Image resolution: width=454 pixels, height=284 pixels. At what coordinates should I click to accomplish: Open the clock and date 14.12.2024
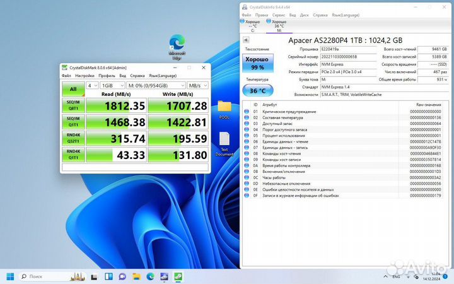(431, 276)
